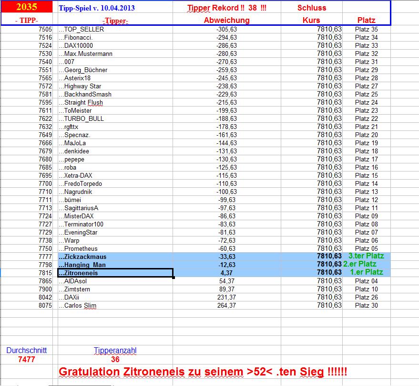Image resolution: width=419 pixels, height=386 pixels.
Task: Click the Specnaz. cell
Action: pyautogui.click(x=115, y=135)
